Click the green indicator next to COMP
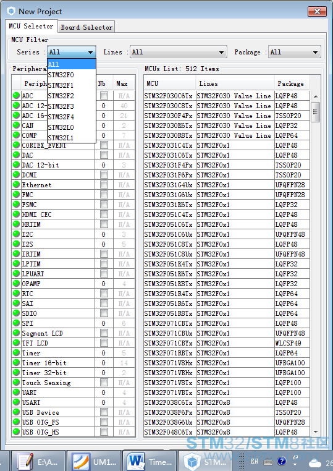This screenshot has height=471, width=333. coord(16,135)
